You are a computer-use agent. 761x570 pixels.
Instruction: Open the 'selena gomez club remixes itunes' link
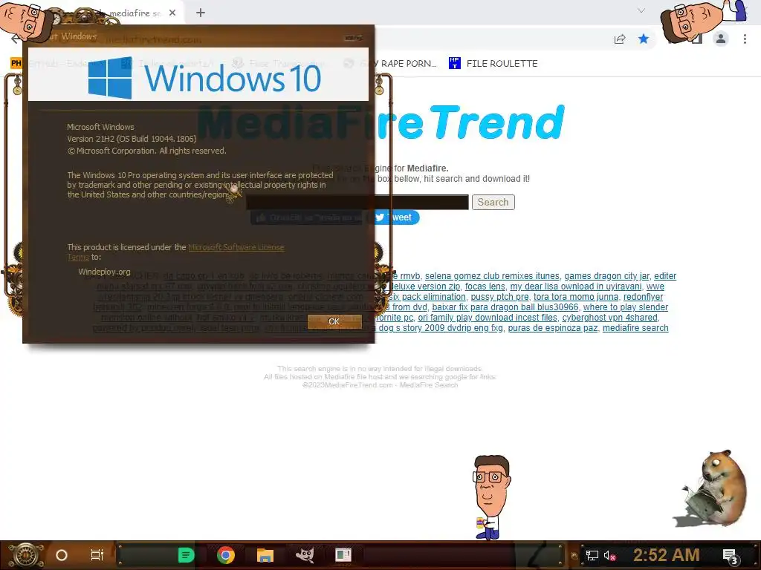[492, 276]
